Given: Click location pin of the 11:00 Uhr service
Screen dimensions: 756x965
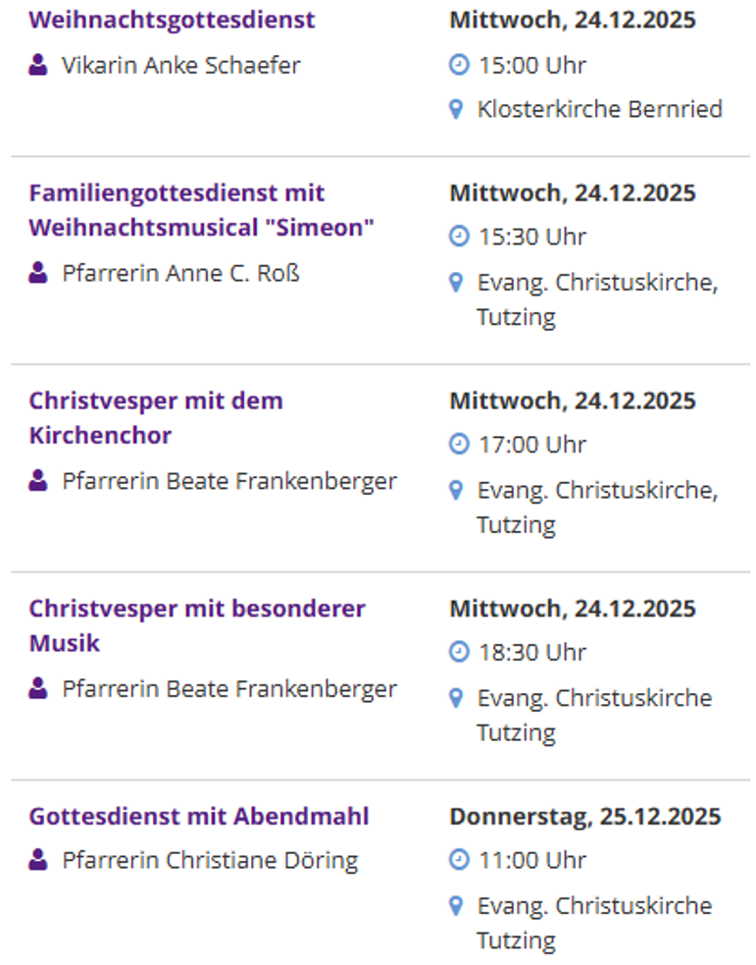Looking at the screenshot, I should click(456, 905).
